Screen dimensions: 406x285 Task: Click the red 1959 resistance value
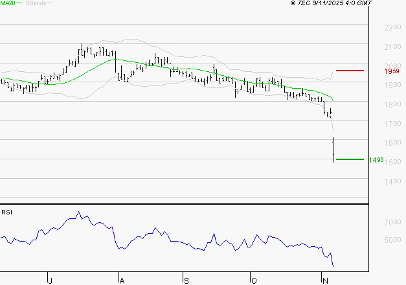click(392, 71)
